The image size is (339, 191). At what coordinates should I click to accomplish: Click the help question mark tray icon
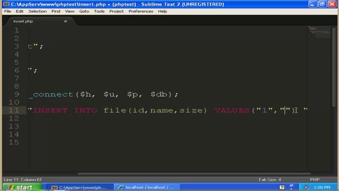coord(282,187)
